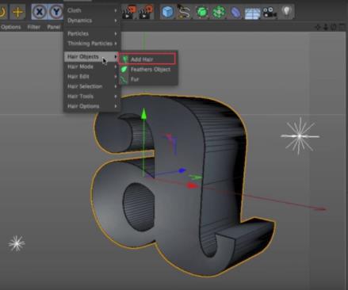
Task: Select the large light object in viewport
Action: tap(300, 136)
